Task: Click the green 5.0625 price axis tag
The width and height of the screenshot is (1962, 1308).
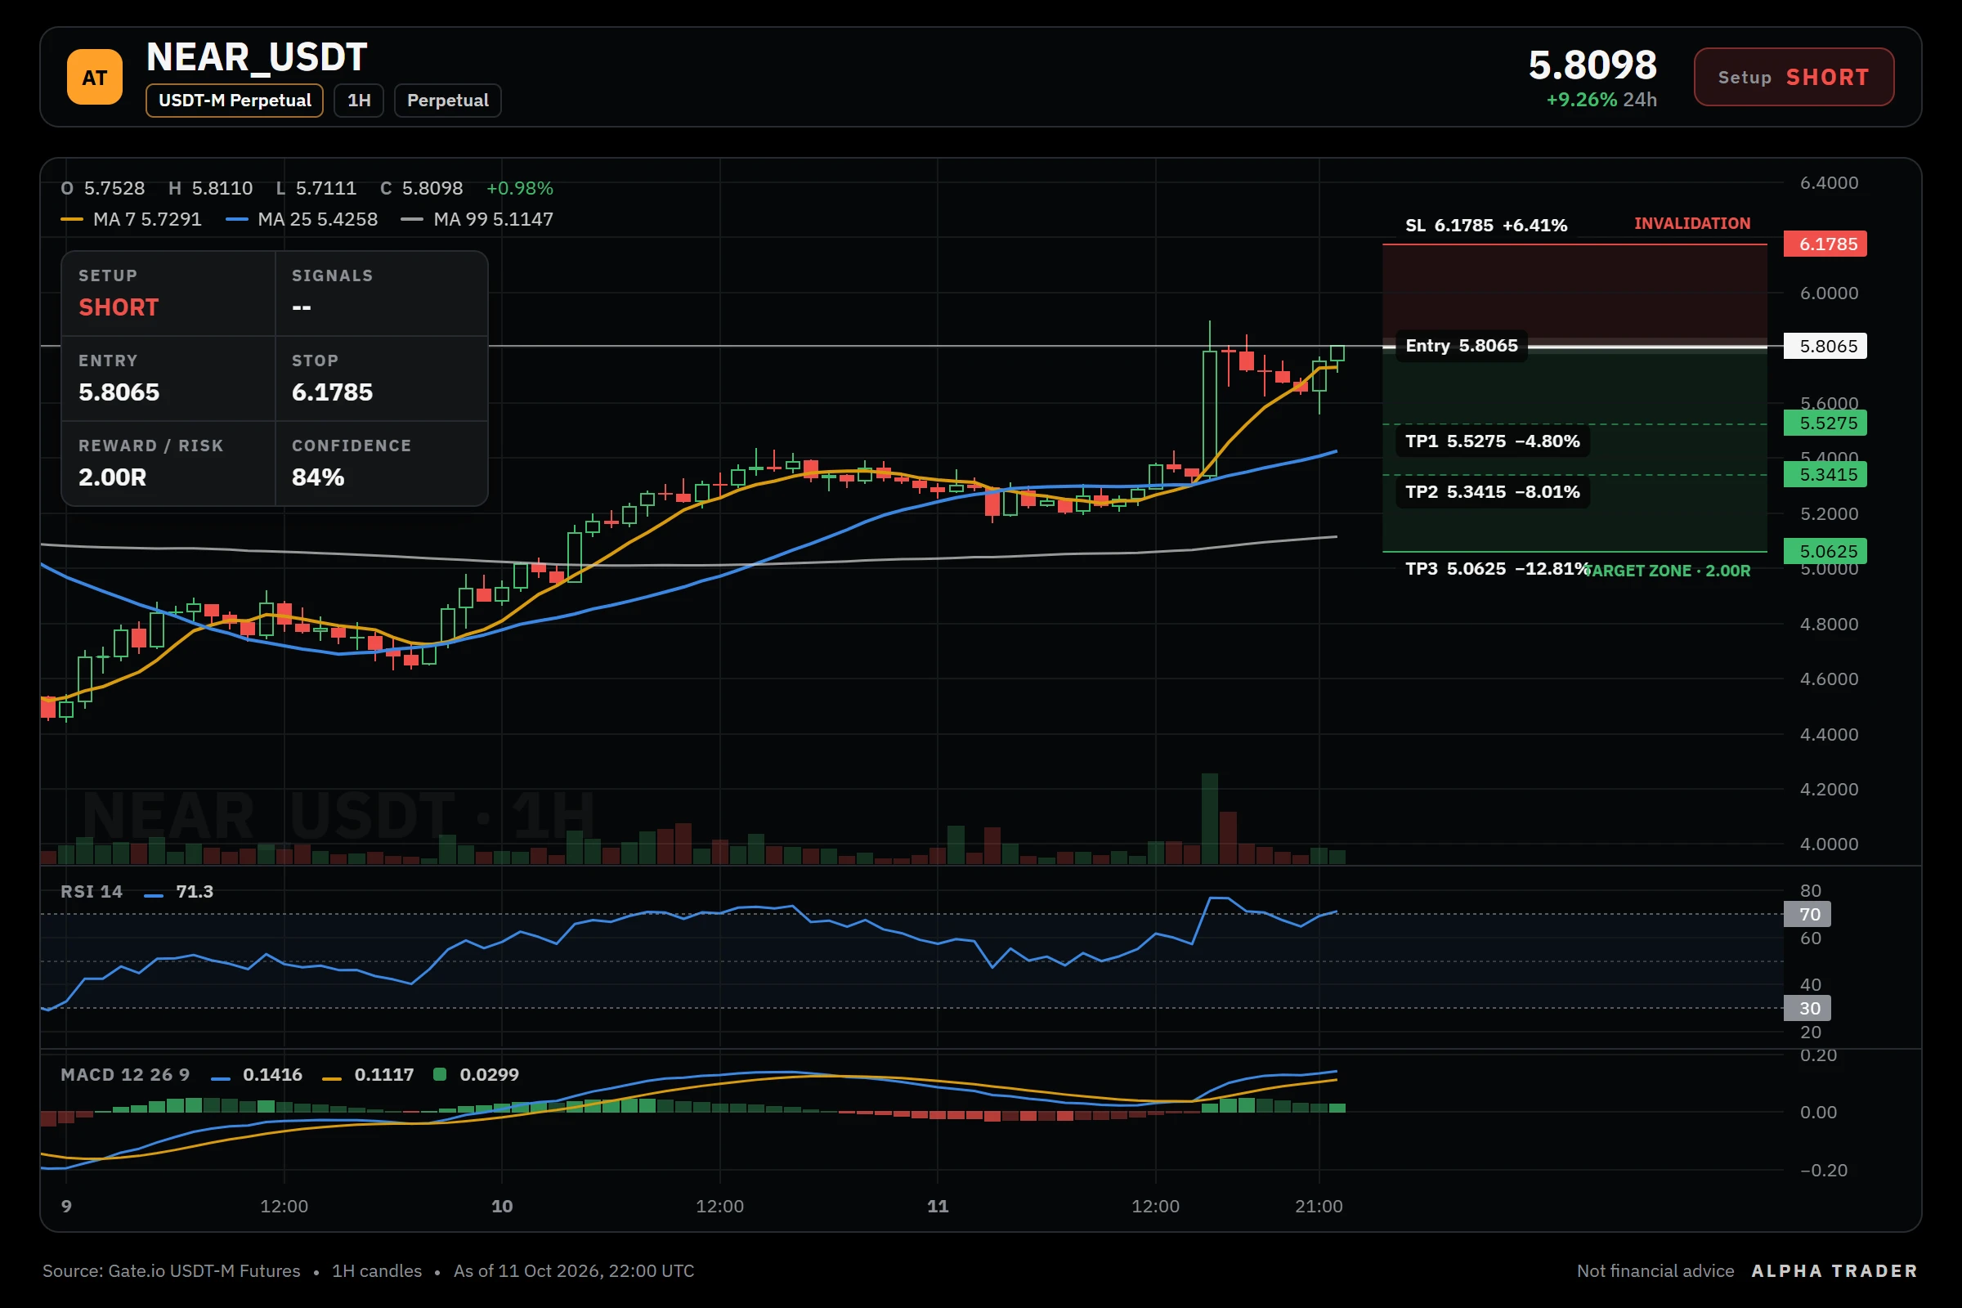Action: [1825, 551]
